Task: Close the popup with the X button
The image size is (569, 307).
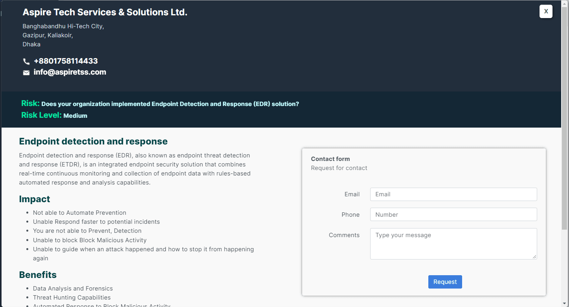Action: pyautogui.click(x=546, y=12)
